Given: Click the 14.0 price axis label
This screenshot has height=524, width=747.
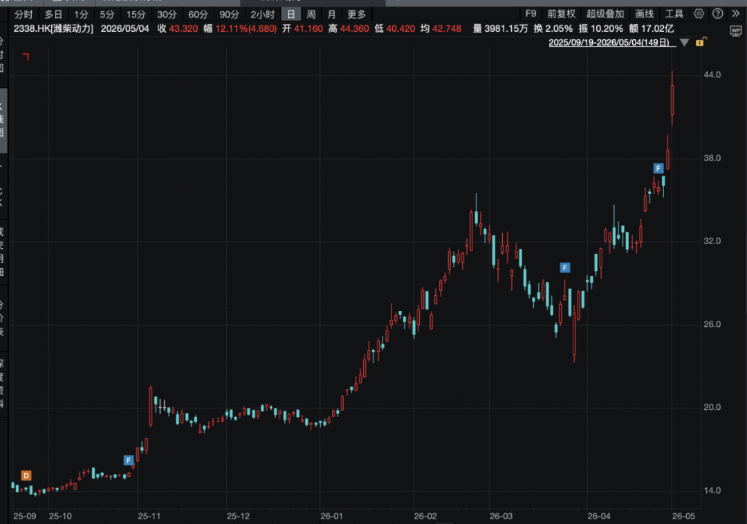Looking at the screenshot, I should pos(712,490).
